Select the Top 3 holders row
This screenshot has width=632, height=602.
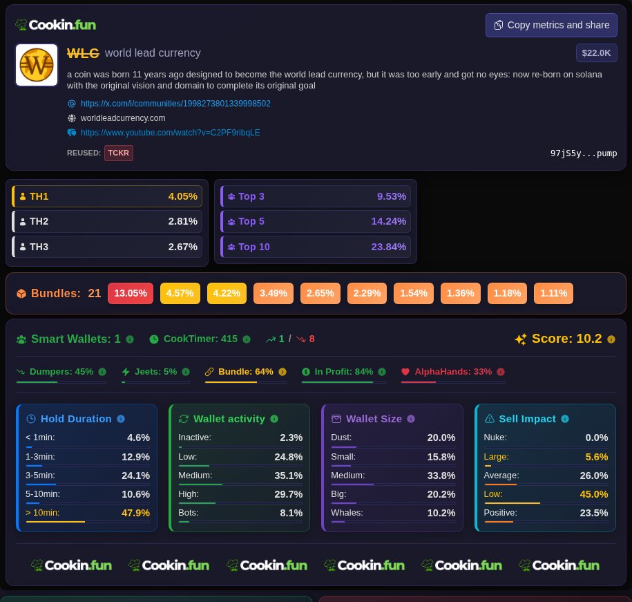(x=316, y=196)
